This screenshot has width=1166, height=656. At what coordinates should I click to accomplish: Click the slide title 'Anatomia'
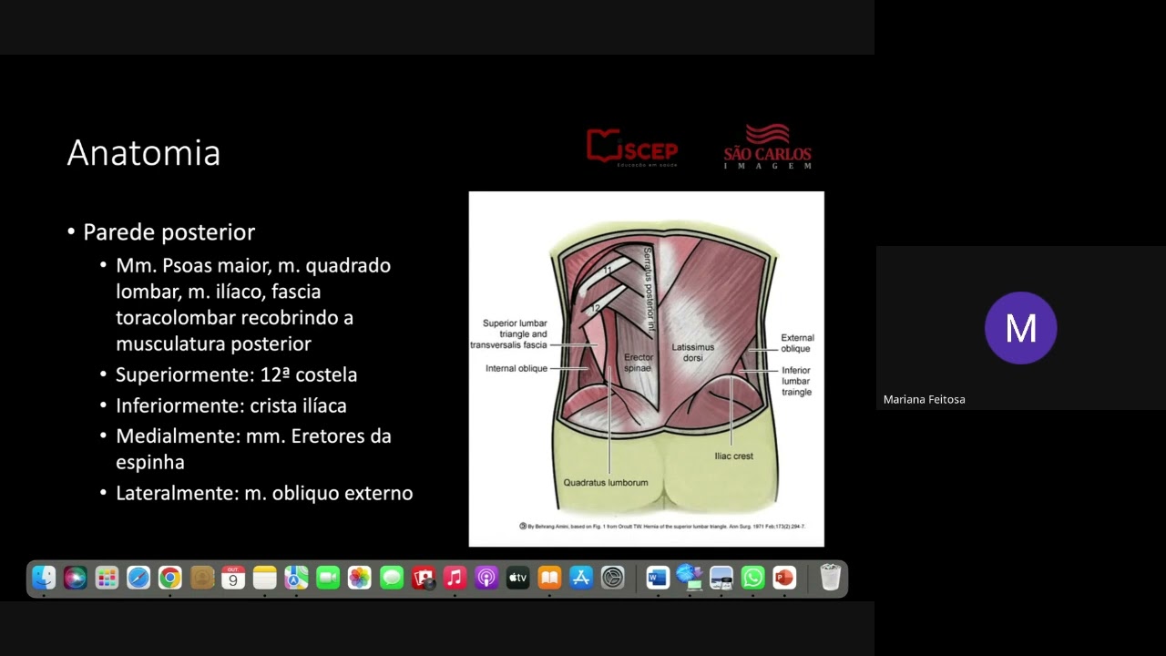144,153
